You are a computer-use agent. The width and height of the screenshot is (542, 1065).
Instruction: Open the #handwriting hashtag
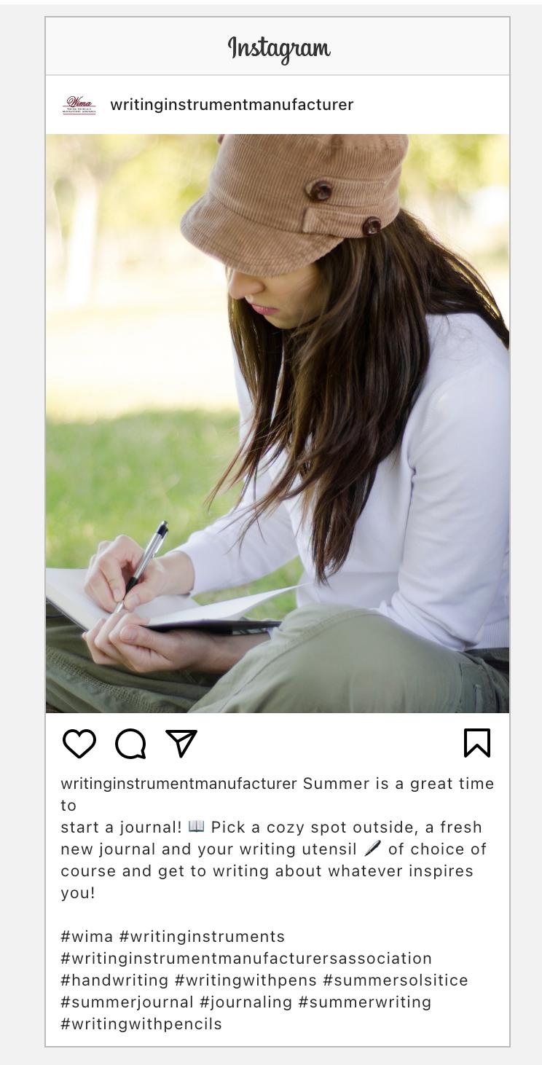tap(114, 980)
